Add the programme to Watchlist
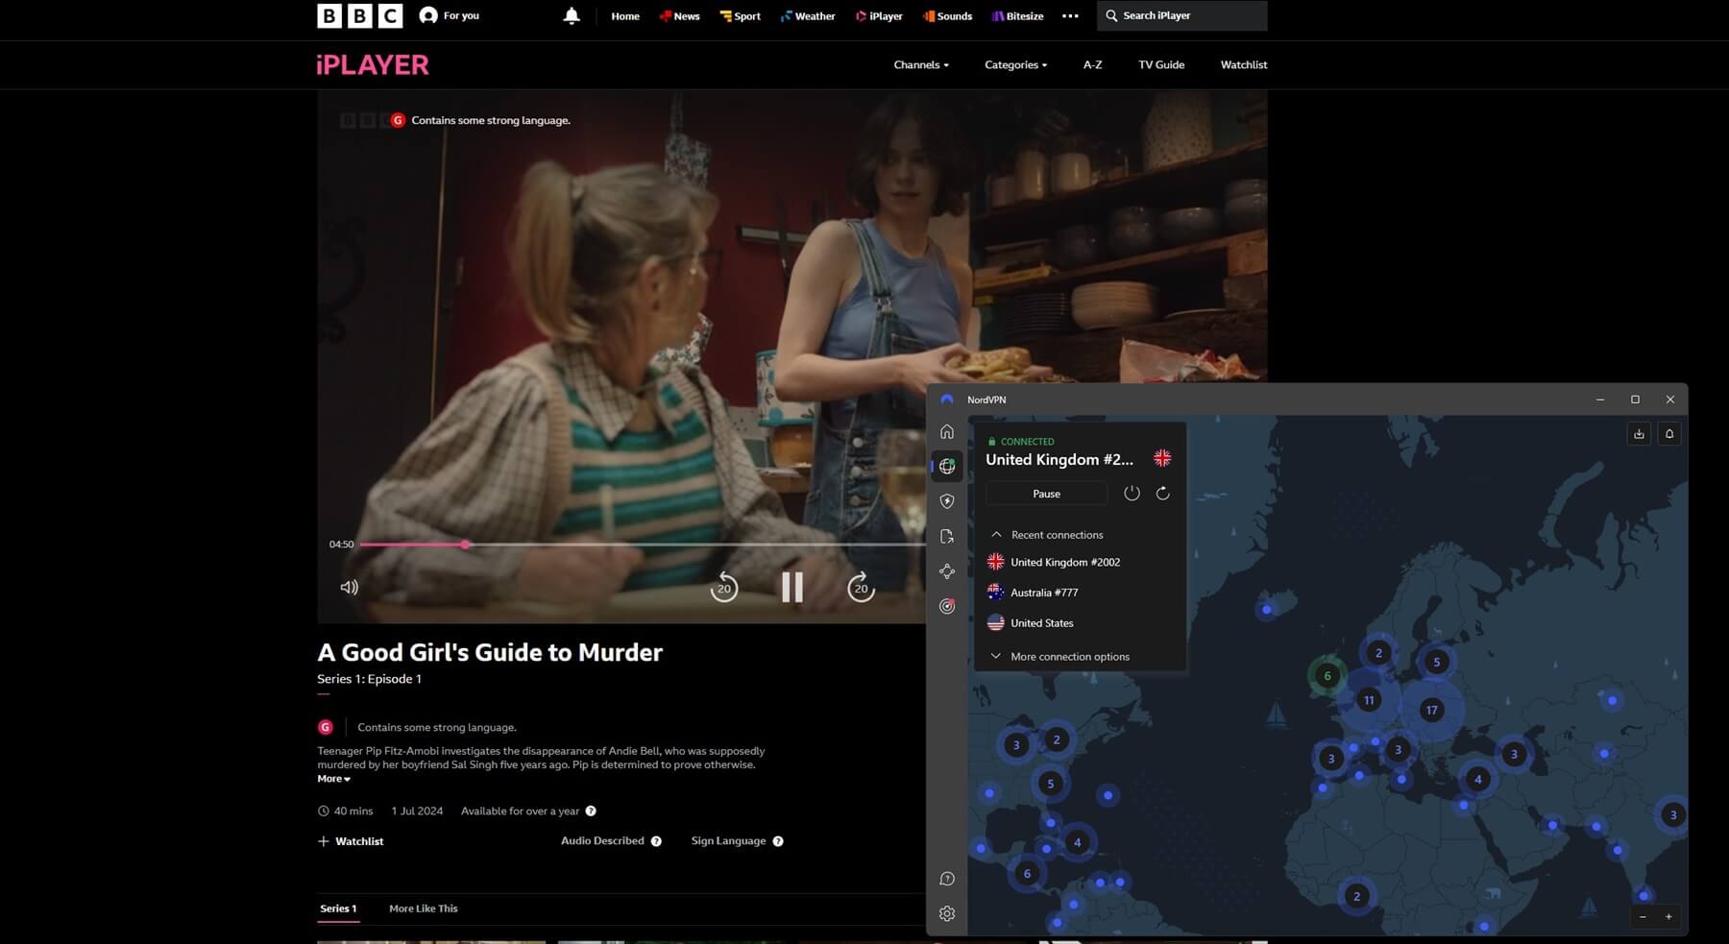 [x=351, y=841]
